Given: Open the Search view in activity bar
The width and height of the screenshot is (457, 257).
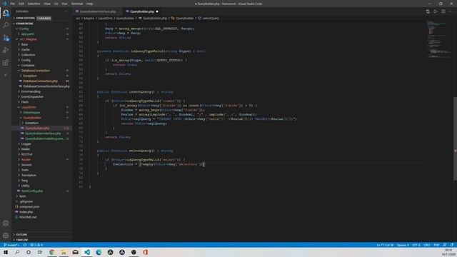Looking at the screenshot, I should tap(6, 26).
